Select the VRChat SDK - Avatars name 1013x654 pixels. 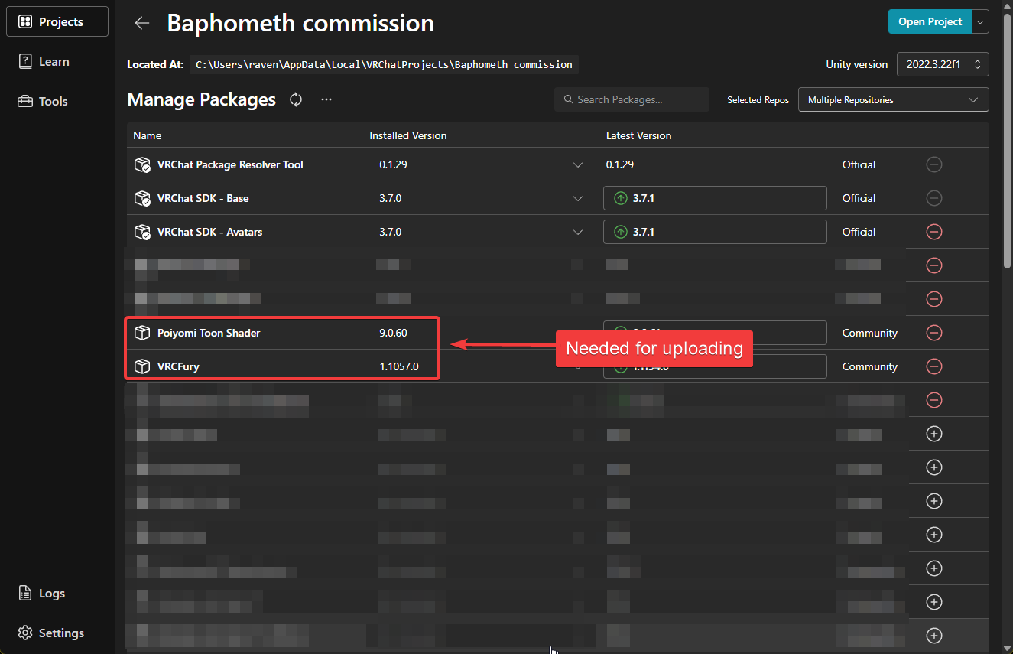tap(210, 232)
